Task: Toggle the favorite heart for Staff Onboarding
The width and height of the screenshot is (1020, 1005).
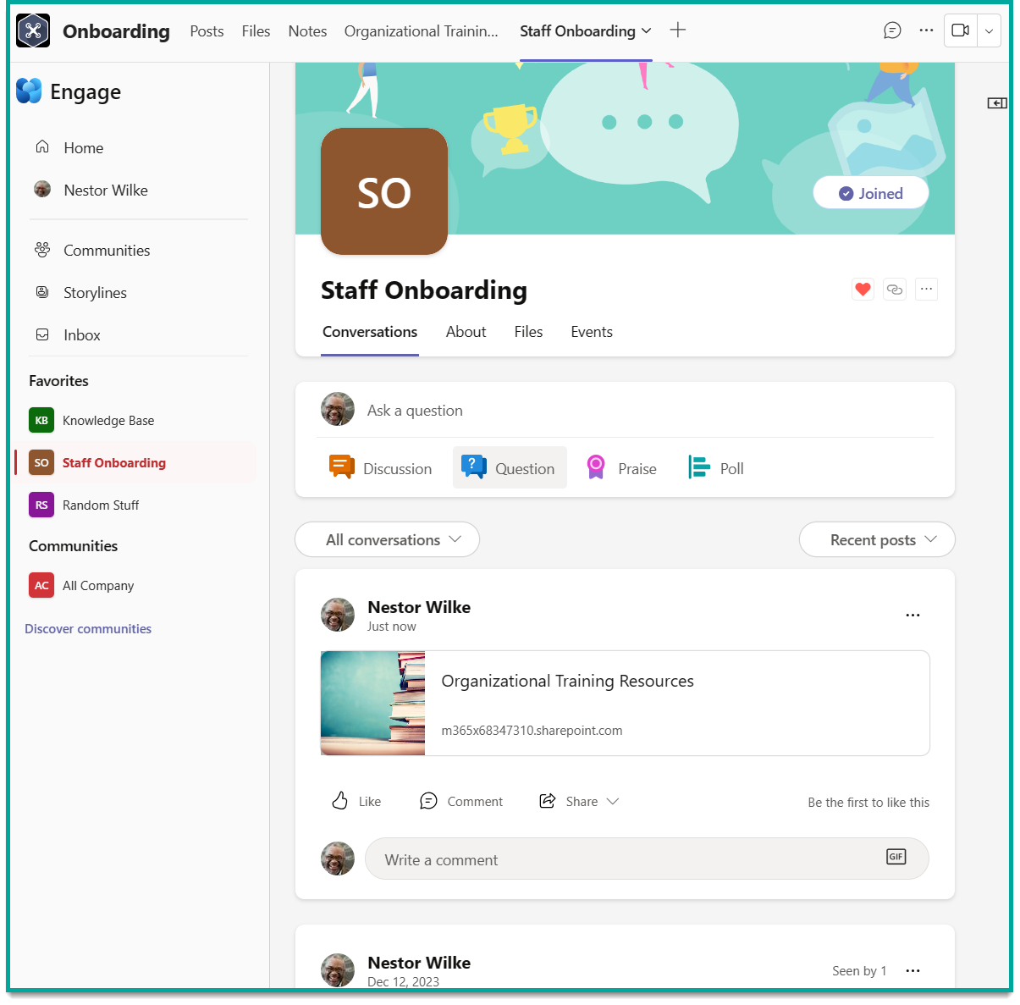Action: coord(863,289)
